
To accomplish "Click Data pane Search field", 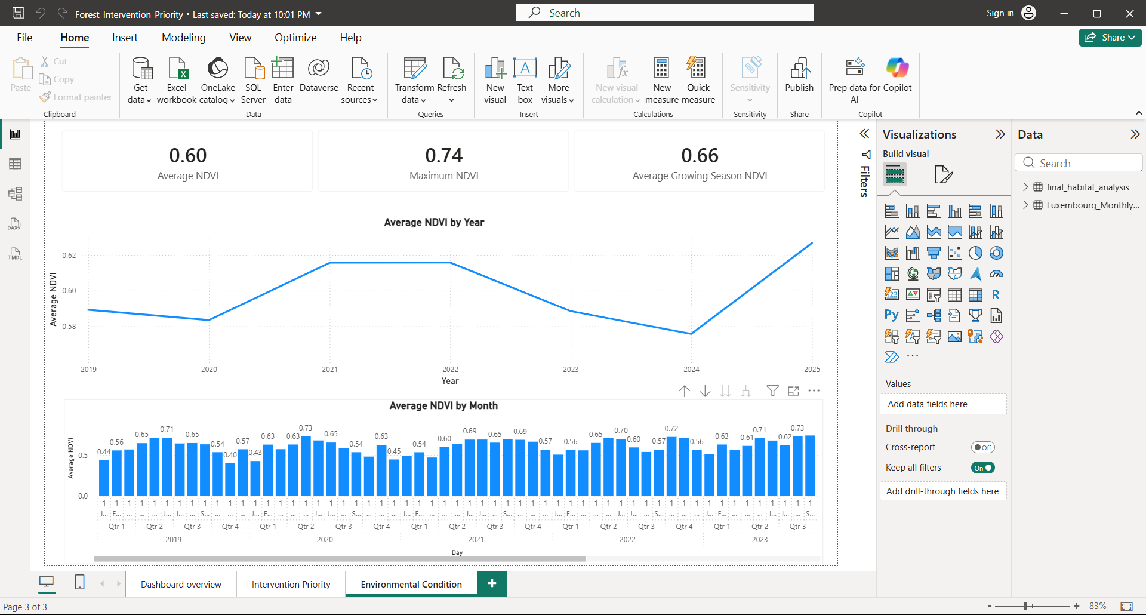I will click(x=1079, y=163).
